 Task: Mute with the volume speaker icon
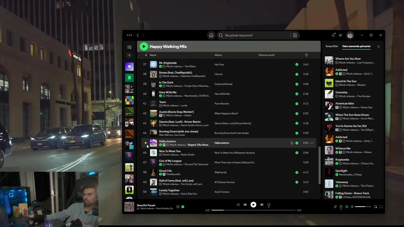click(352, 207)
